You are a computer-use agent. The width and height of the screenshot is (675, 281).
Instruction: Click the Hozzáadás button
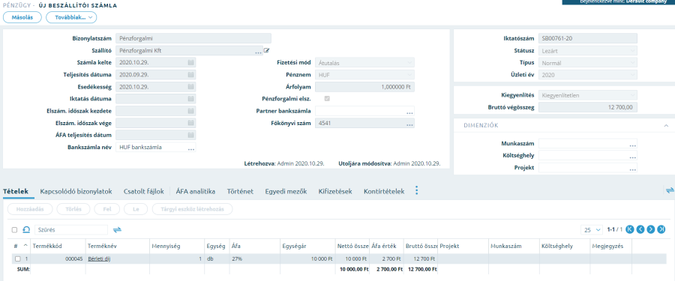pyautogui.click(x=30, y=209)
